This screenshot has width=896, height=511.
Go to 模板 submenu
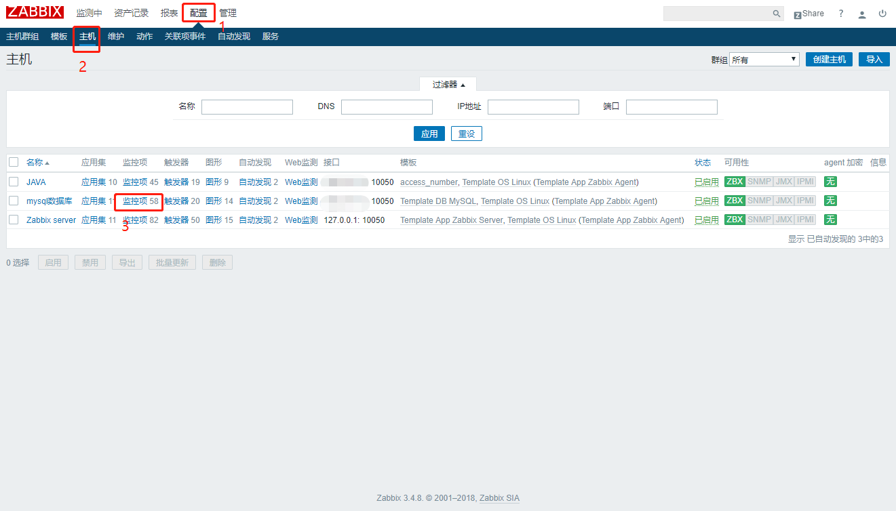59,37
